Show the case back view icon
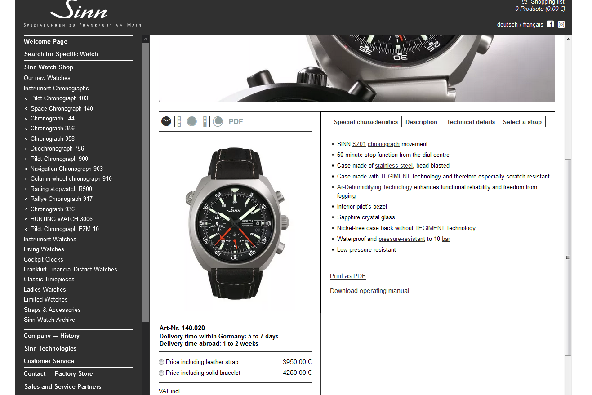 pos(192,121)
